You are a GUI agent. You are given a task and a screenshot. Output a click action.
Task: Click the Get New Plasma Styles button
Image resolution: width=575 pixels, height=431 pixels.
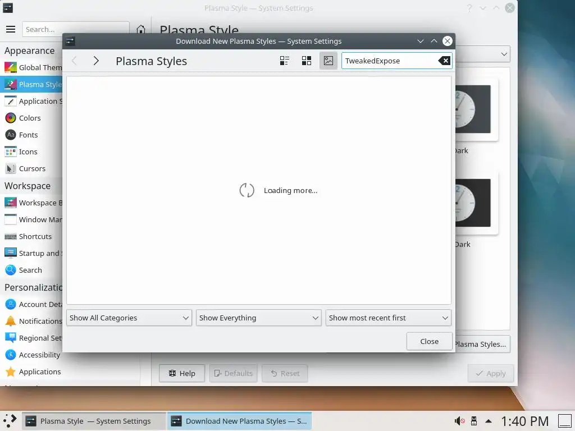click(x=482, y=344)
